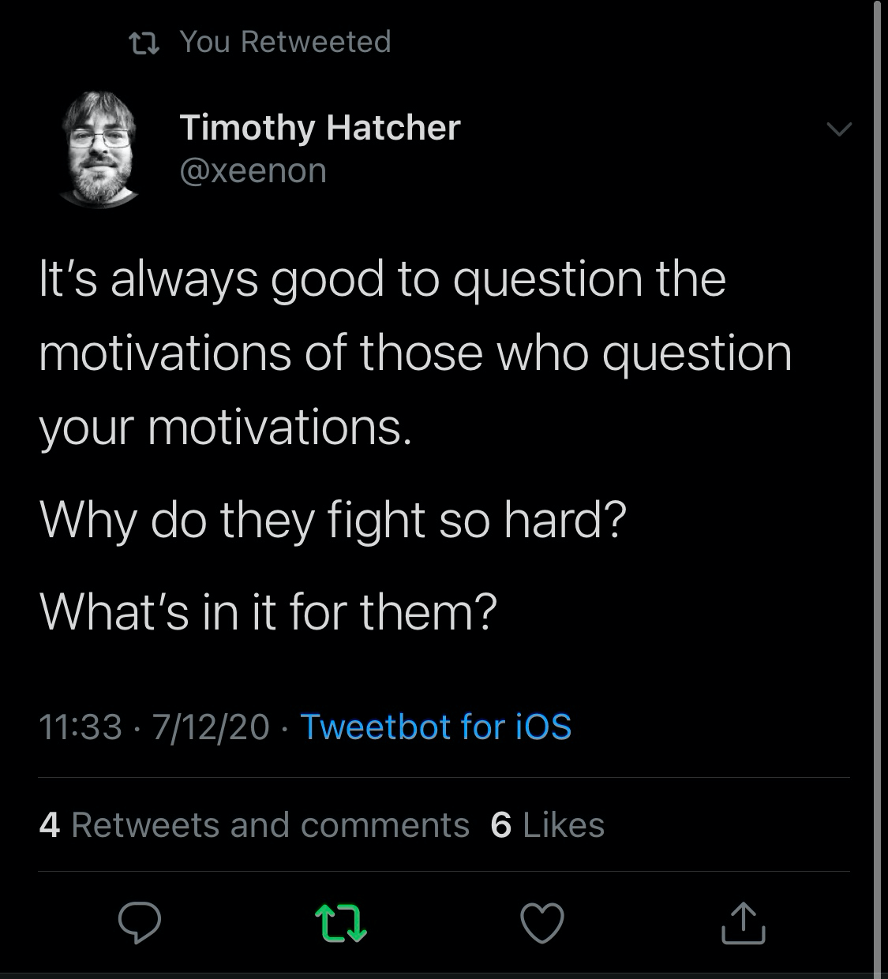Click the "your motivations." line of the tweet

[226, 428]
